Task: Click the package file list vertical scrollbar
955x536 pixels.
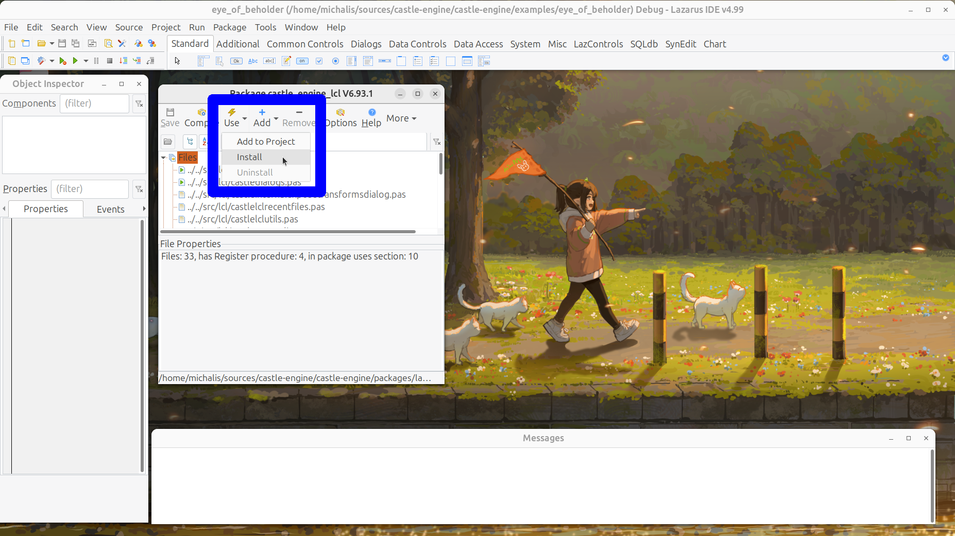Action: [441, 165]
